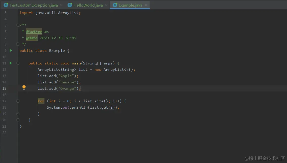This screenshot has width=287, height=163.
Task: Collapse the for loop at line 17
Action: coord(18,101)
